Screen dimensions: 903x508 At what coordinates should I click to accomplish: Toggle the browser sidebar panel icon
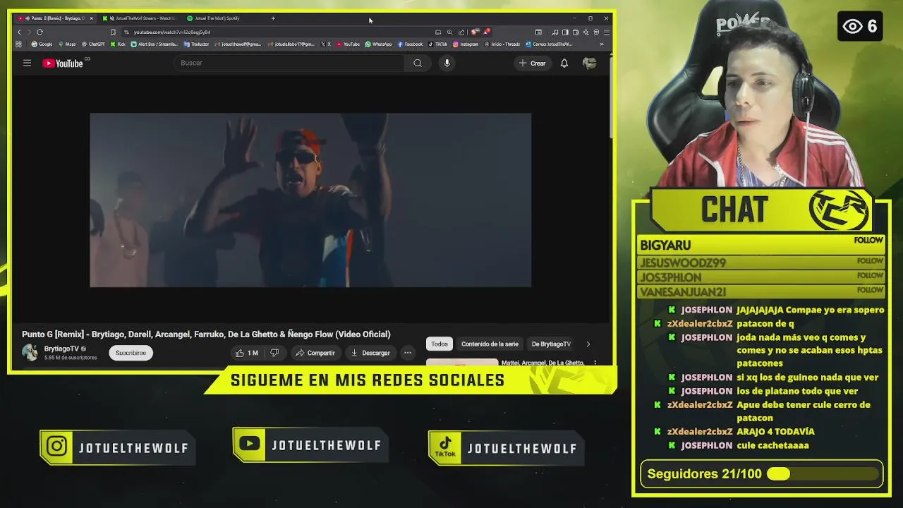coord(565,32)
